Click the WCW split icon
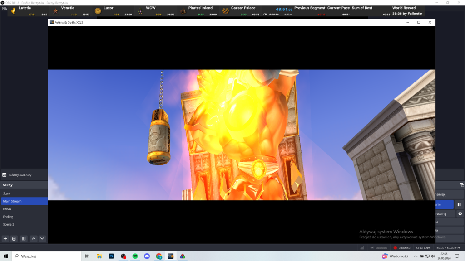This screenshot has width=465, height=261. pos(140,11)
